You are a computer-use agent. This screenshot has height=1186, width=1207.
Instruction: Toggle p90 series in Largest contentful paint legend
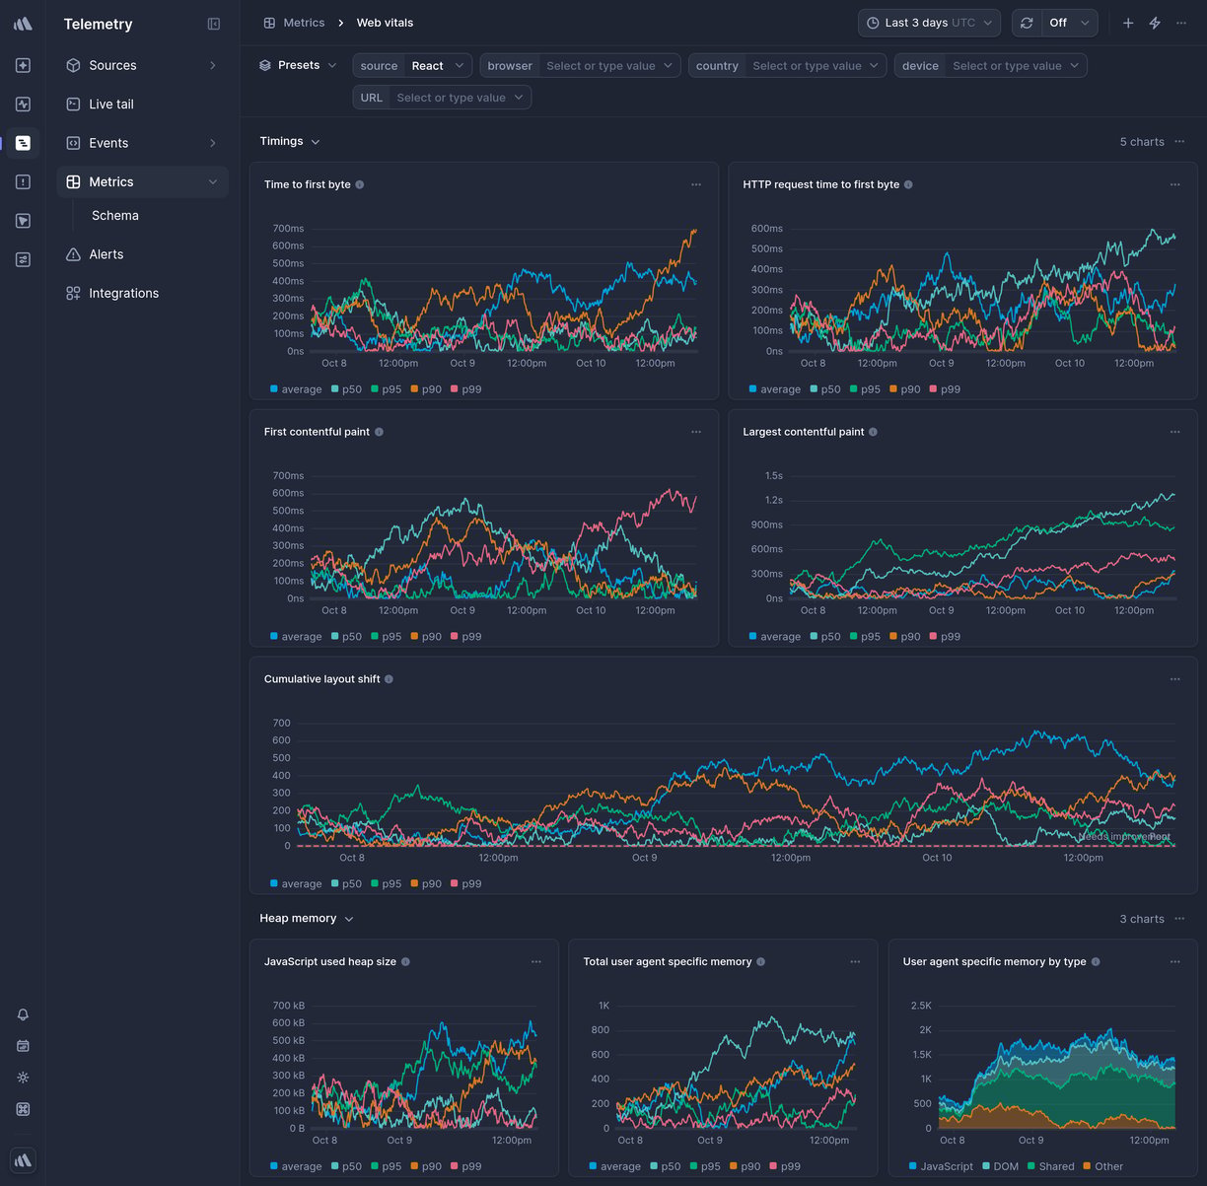[x=905, y=637]
